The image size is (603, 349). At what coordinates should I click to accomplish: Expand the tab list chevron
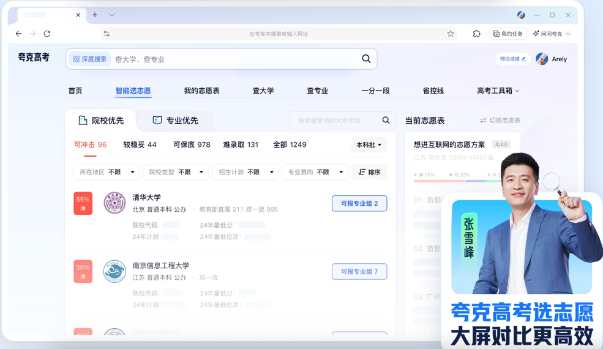111,15
